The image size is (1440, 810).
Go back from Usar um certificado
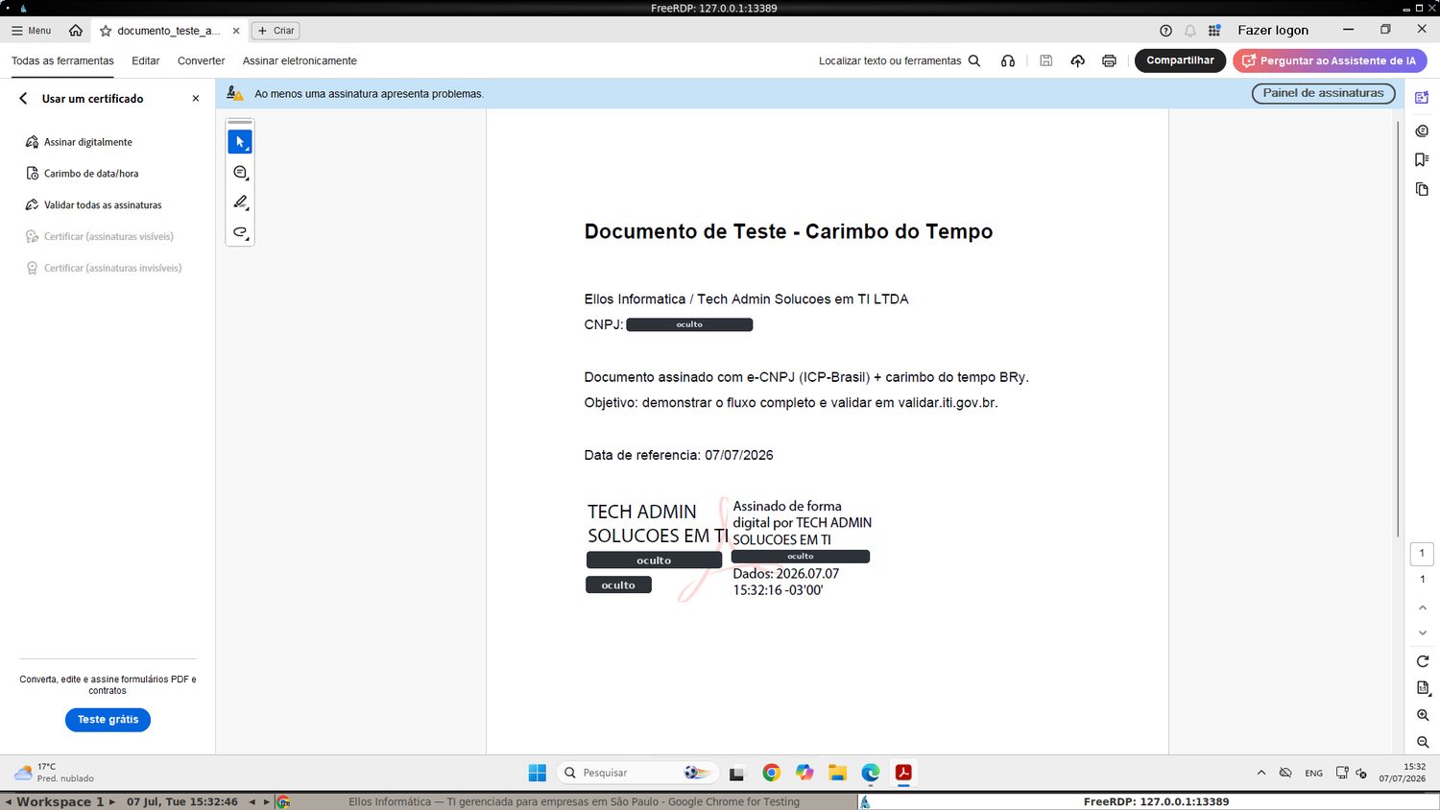tap(24, 99)
